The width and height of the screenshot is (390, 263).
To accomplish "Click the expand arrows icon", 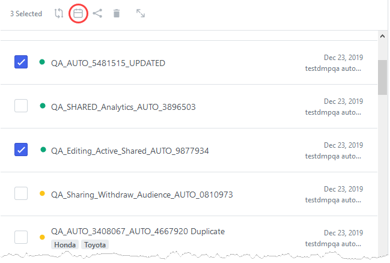I will 141,13.
